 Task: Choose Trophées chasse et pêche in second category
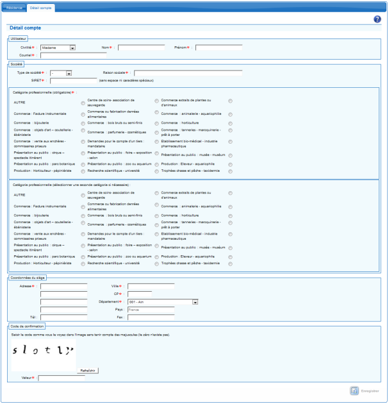[231, 264]
